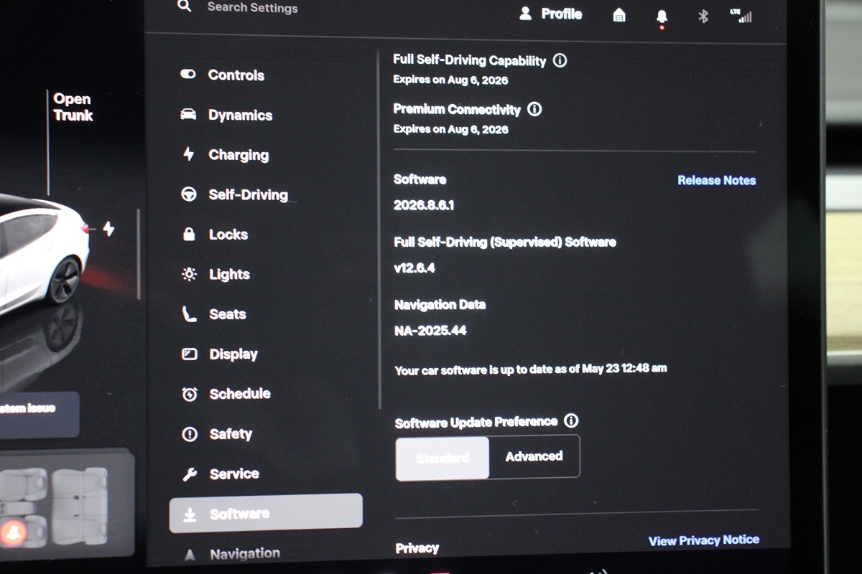Image resolution: width=862 pixels, height=574 pixels.
Task: Show Full Self-Driving Capability info icon
Action: [560, 61]
